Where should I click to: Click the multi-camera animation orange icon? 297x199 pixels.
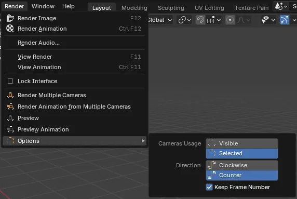coord(10,107)
